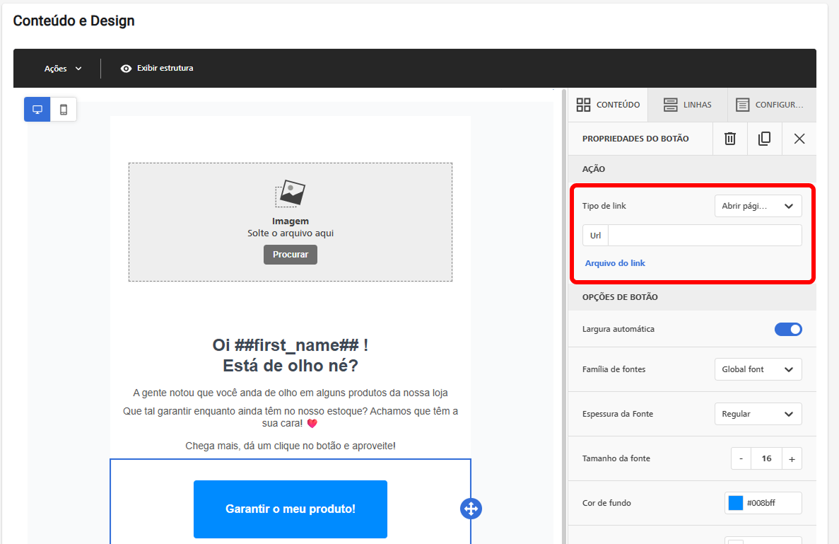
Task: Toggle Exibir estrutura eye icon
Action: click(126, 69)
